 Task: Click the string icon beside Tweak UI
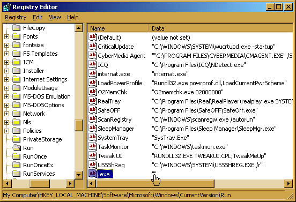coord(93,155)
